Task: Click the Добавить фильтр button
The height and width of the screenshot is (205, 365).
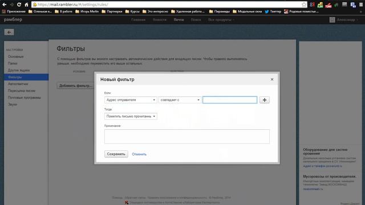Action: pos(76,85)
